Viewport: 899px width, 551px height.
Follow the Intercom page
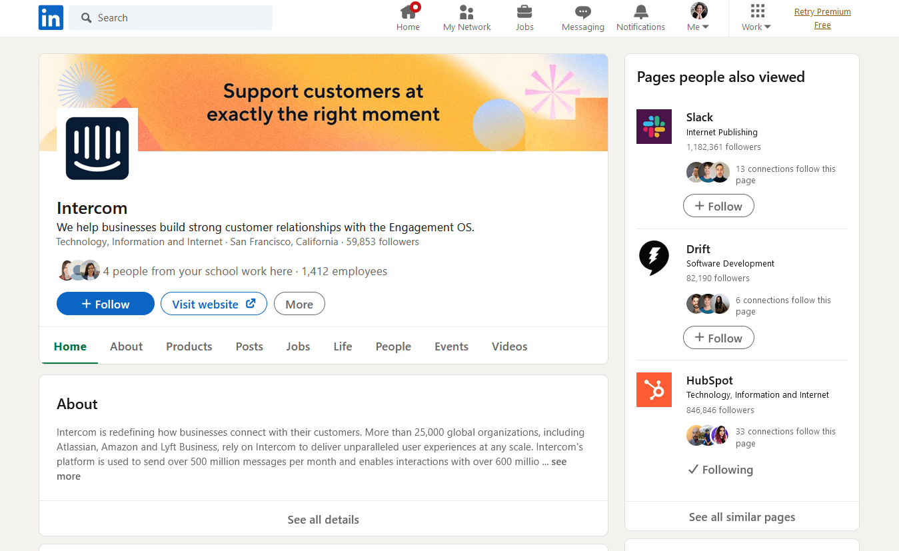tap(105, 304)
